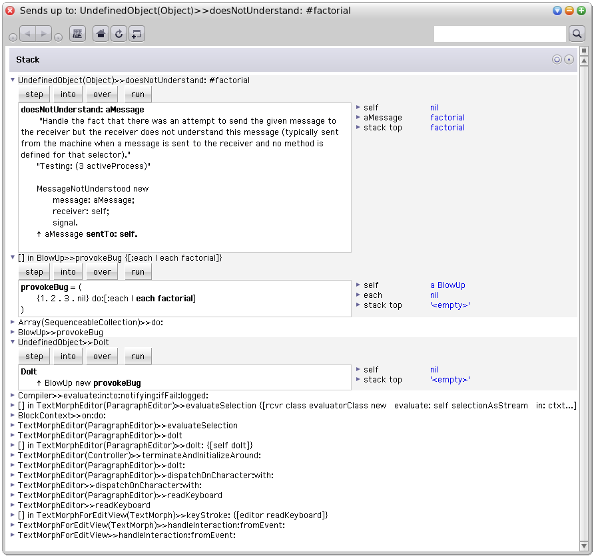Screen dimensions: 594x558
Task: Click the hollow-circle icon in the Stack header
Action: [x=557, y=59]
